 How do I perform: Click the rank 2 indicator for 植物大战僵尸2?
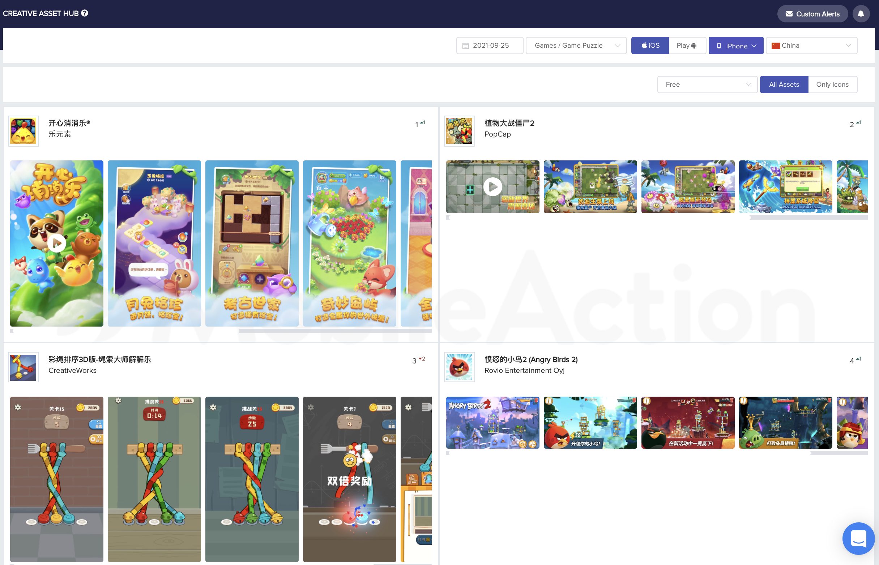point(855,124)
